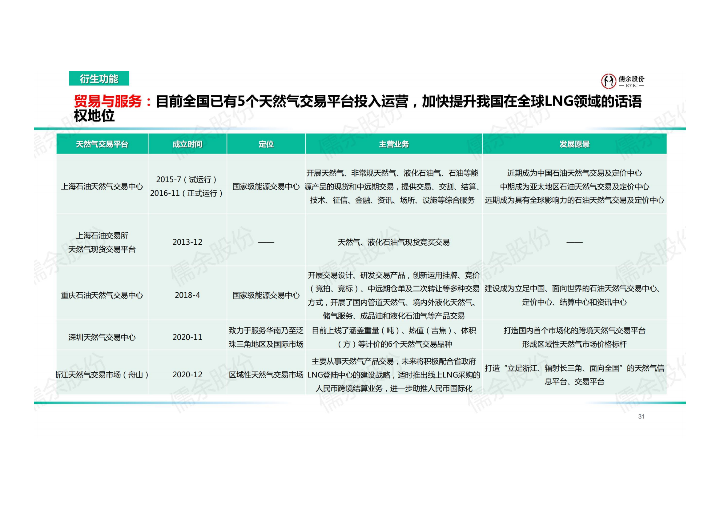
Task: Click the 定位 column header
Action: pyautogui.click(x=266, y=144)
